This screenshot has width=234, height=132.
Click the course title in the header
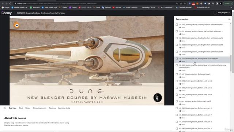click(x=41, y=13)
